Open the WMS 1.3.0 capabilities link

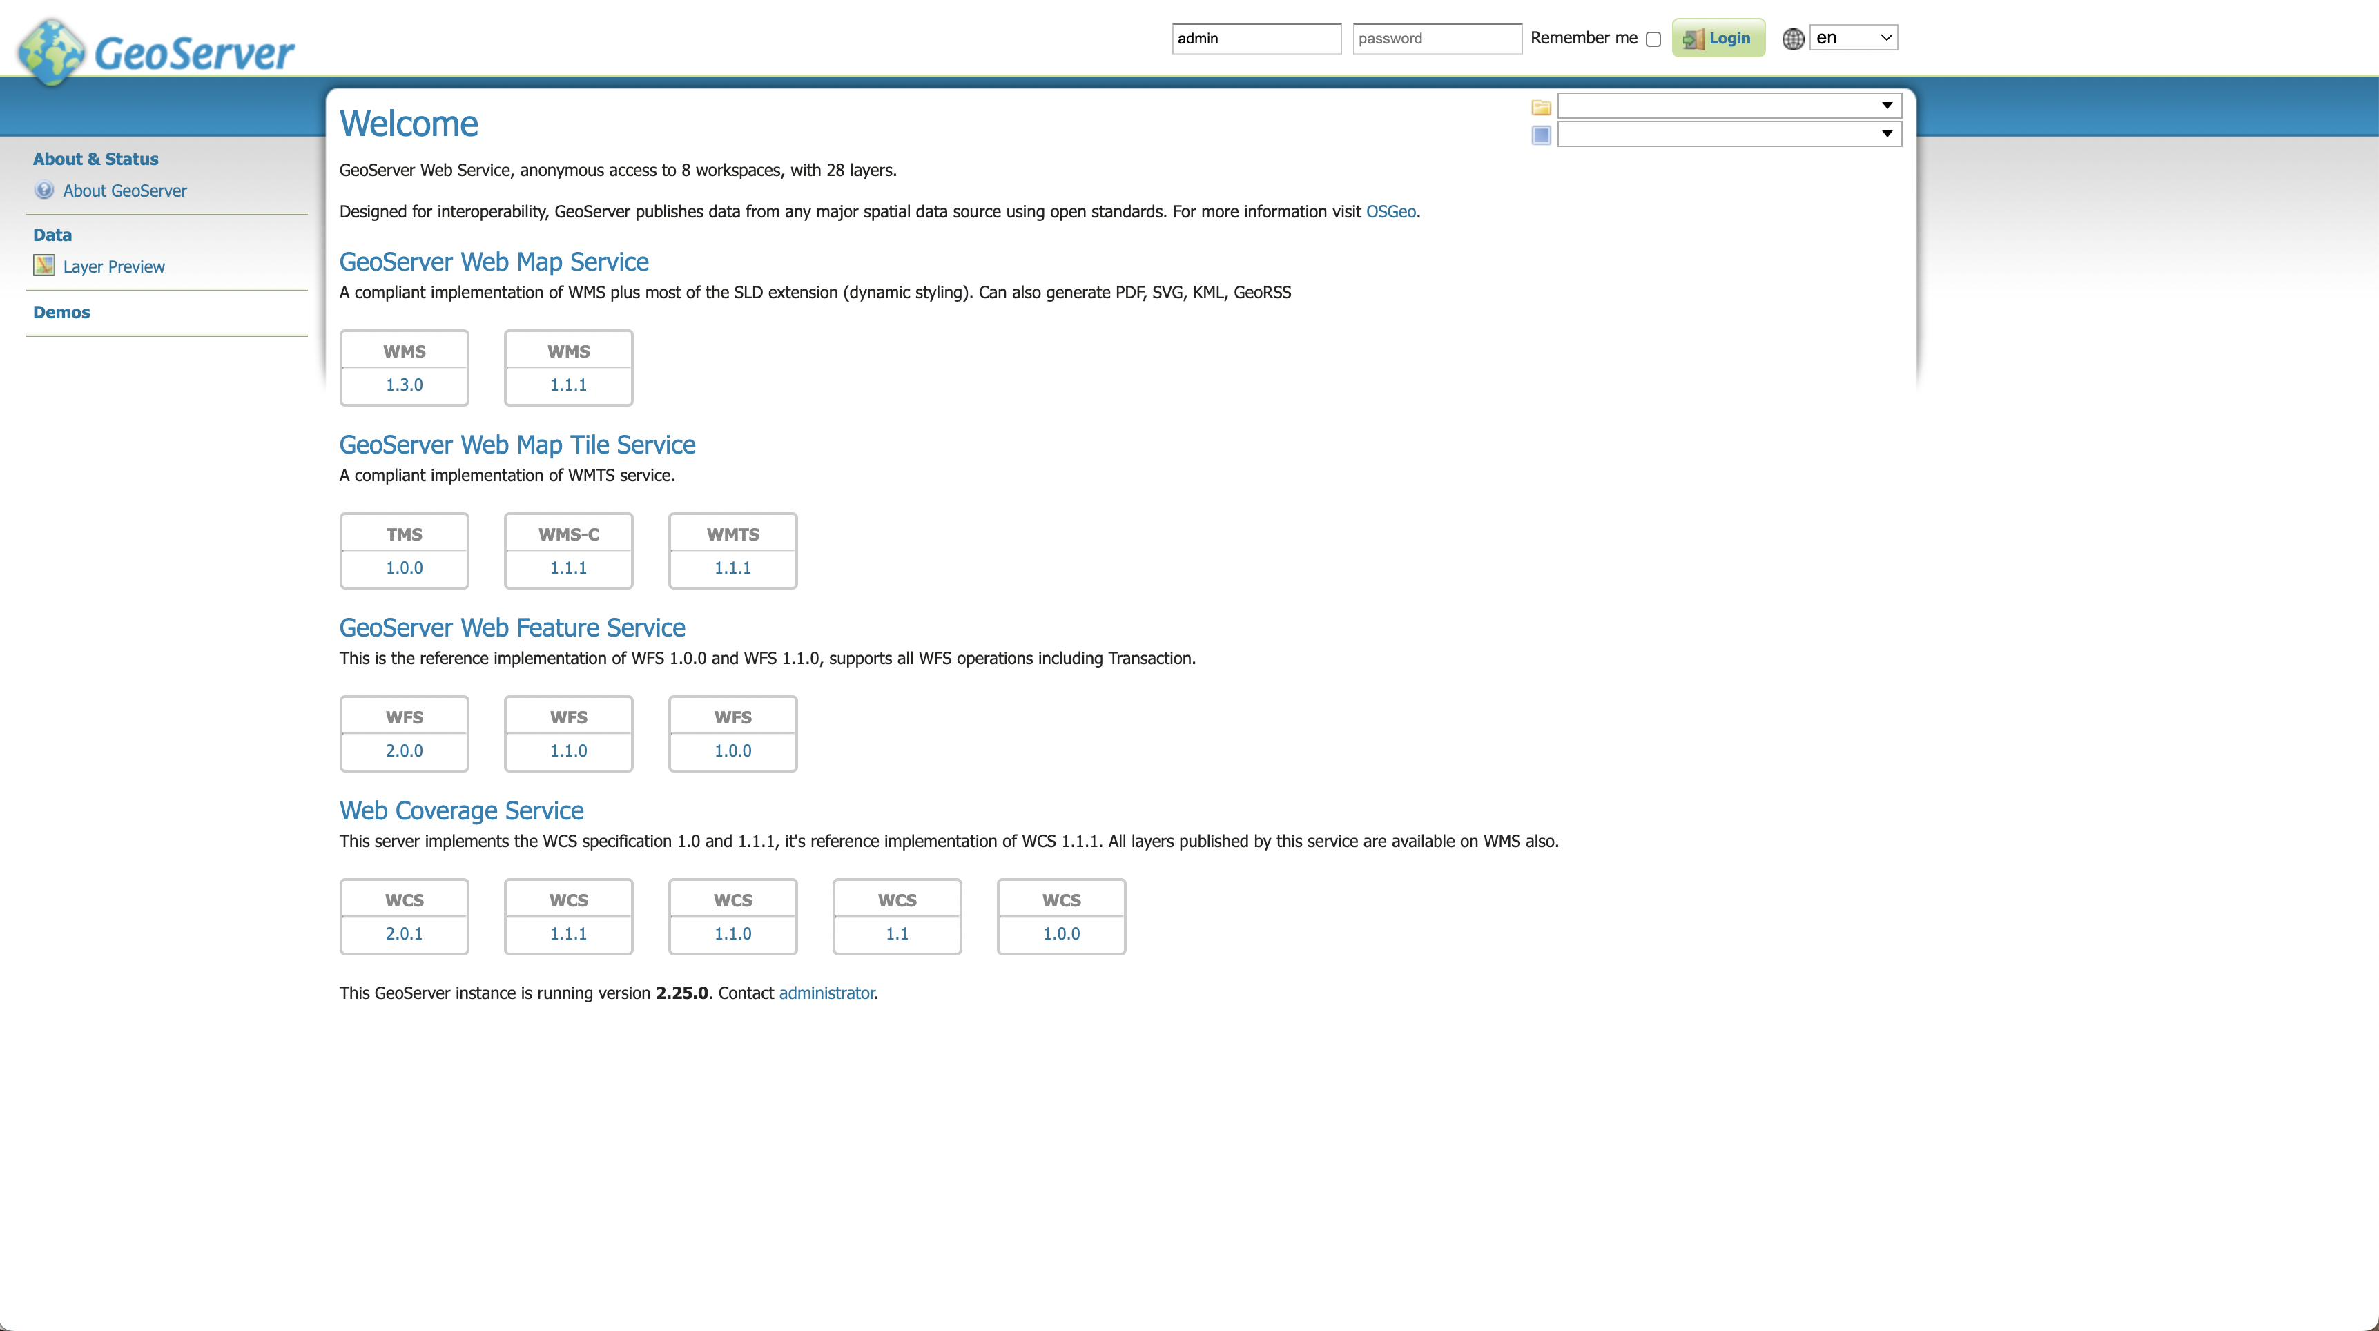(404, 385)
